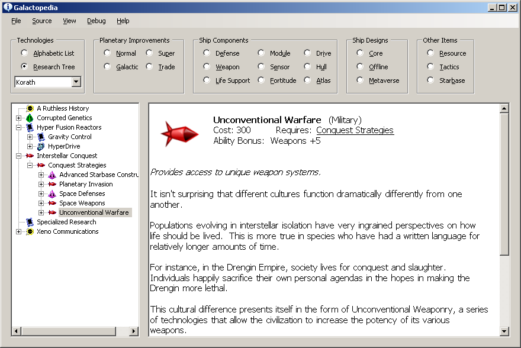Click the yellow icon beside A Ruthless History
The image size is (521, 348).
click(x=30, y=108)
